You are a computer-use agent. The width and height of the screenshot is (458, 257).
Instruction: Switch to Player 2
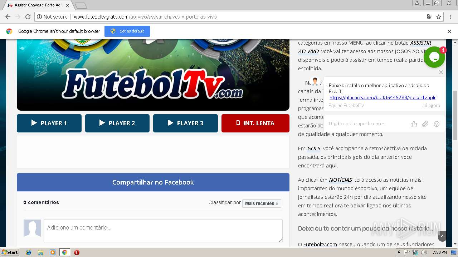(117, 123)
